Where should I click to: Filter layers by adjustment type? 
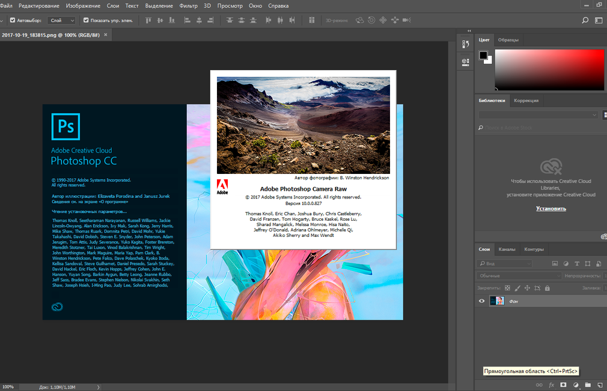coord(566,263)
